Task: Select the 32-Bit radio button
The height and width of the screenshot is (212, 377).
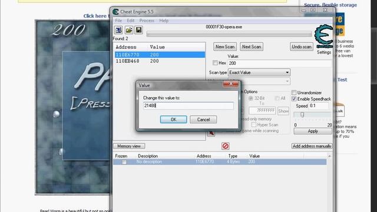Action: coord(251,98)
